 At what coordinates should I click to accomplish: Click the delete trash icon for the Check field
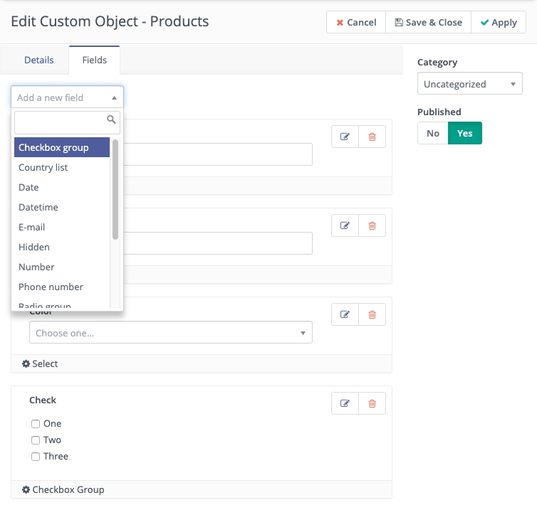372,403
